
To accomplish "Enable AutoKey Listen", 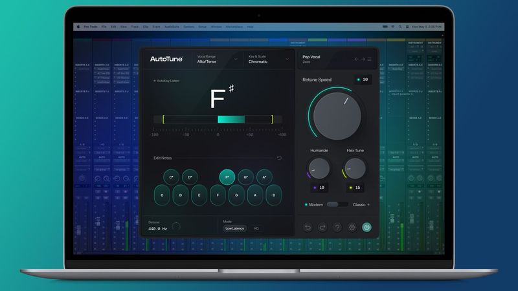I will pyautogui.click(x=166, y=81).
